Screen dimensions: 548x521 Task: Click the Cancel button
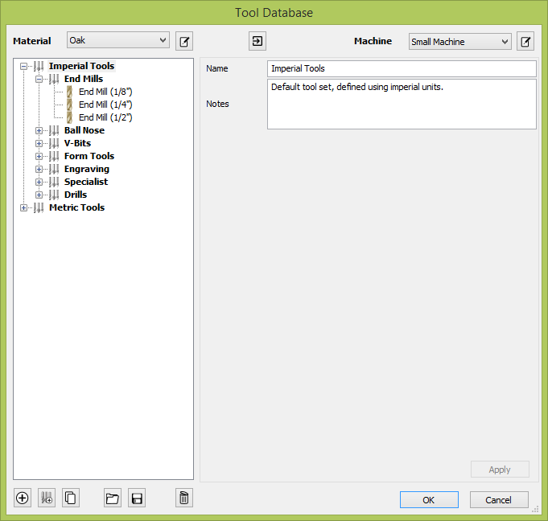click(499, 500)
